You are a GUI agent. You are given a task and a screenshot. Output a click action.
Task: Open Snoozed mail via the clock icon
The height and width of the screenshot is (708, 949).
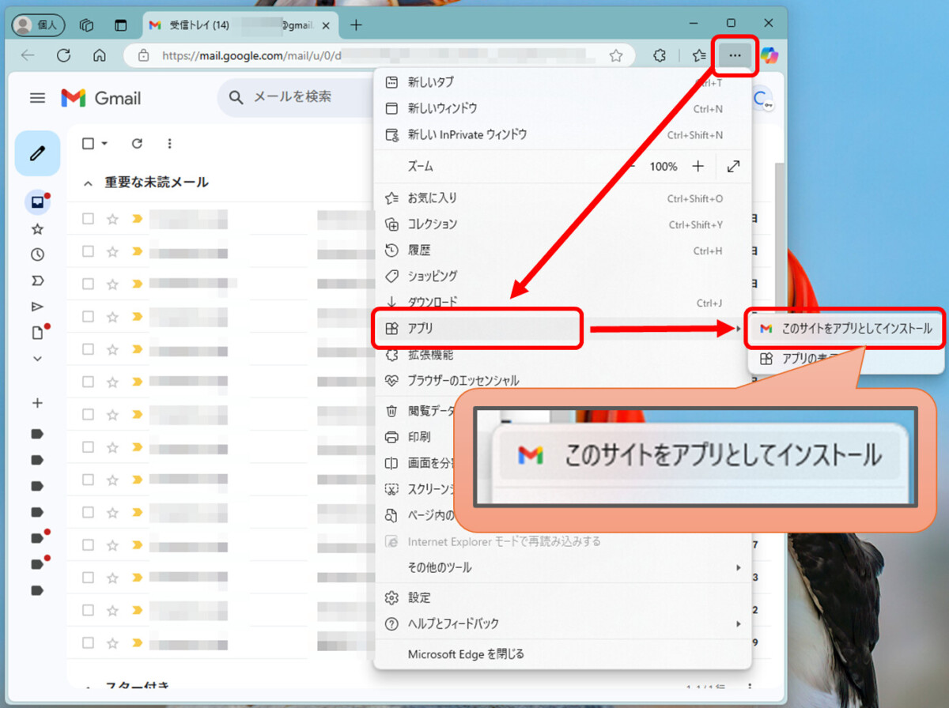point(37,254)
